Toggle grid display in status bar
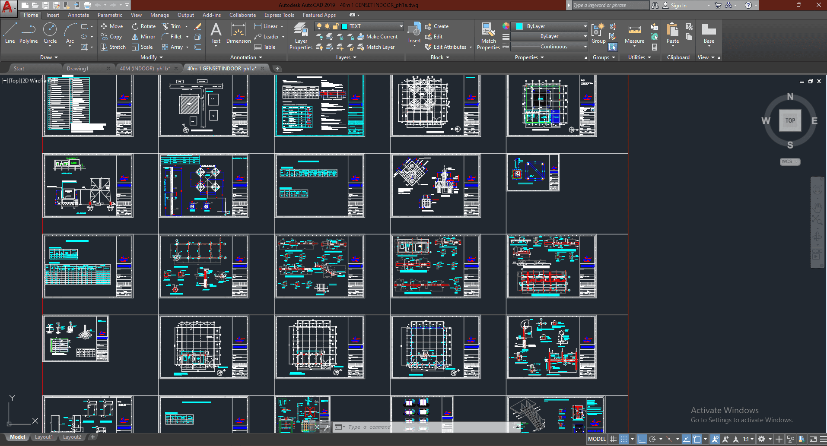 click(613, 439)
